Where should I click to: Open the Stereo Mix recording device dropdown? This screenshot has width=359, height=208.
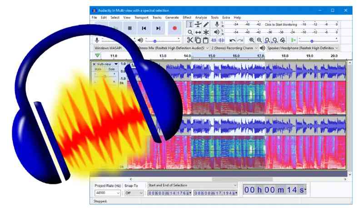173,48
